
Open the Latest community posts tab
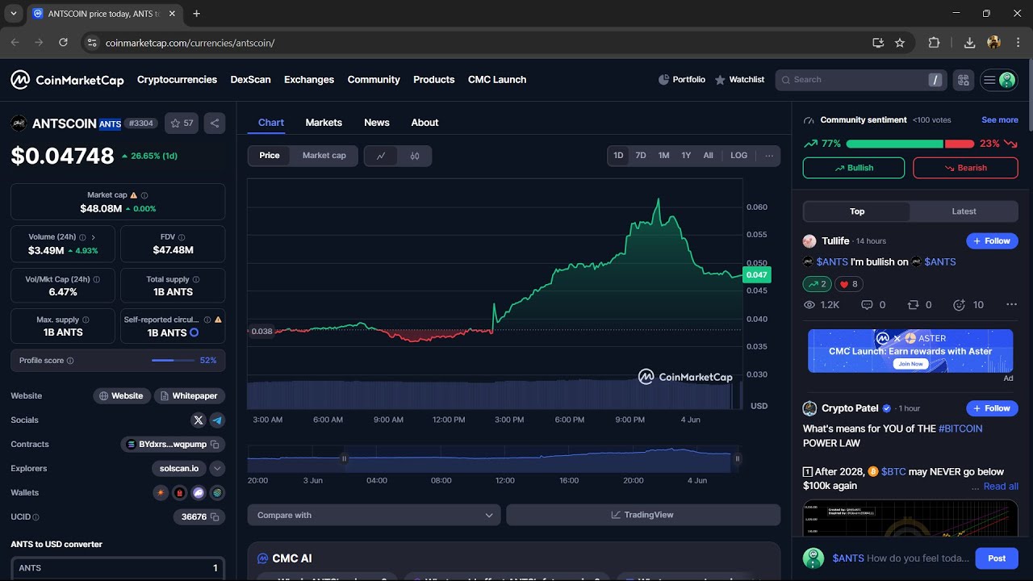964,211
